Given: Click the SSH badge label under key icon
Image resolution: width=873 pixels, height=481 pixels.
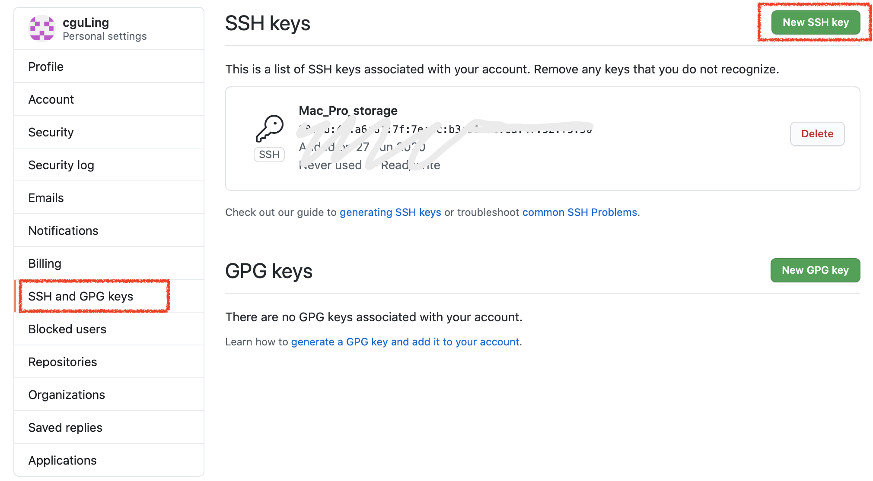Looking at the screenshot, I should click(269, 155).
